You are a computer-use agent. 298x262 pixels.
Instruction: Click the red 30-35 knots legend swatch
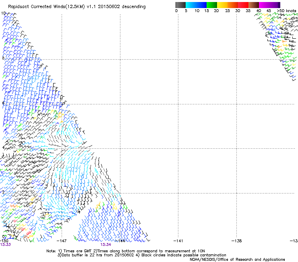243,5
